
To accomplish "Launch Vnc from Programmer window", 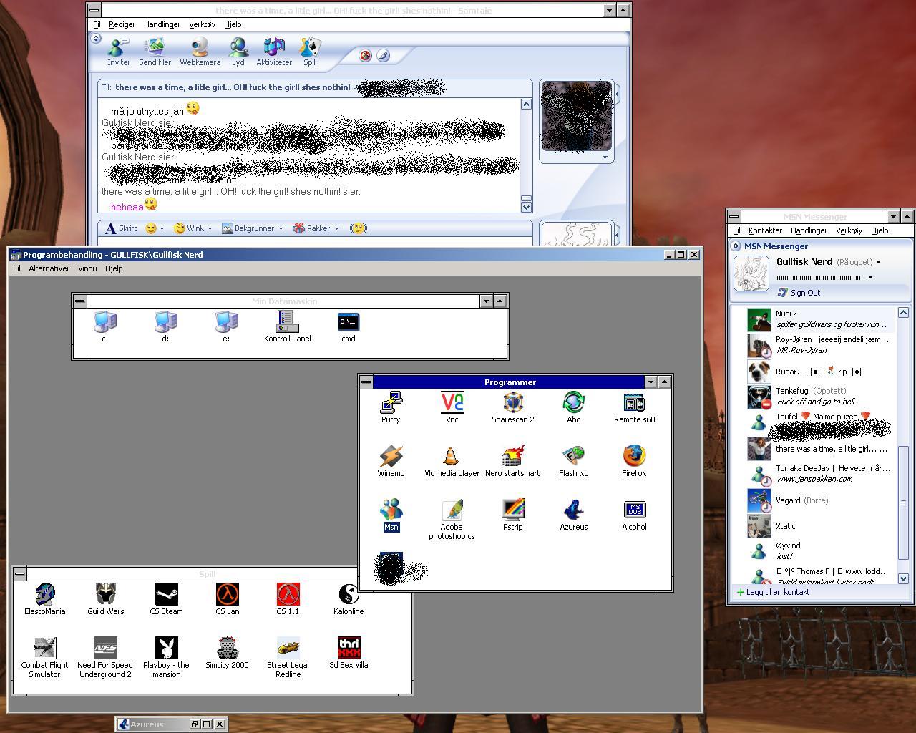I will (x=452, y=407).
